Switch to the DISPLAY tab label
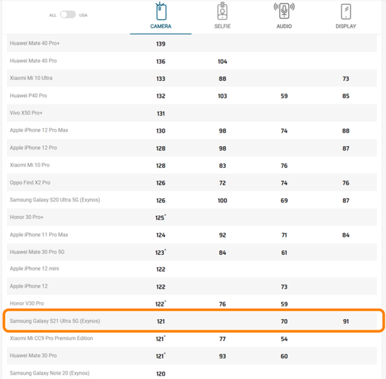Screen dimensions: 386x379 pyautogui.click(x=346, y=26)
